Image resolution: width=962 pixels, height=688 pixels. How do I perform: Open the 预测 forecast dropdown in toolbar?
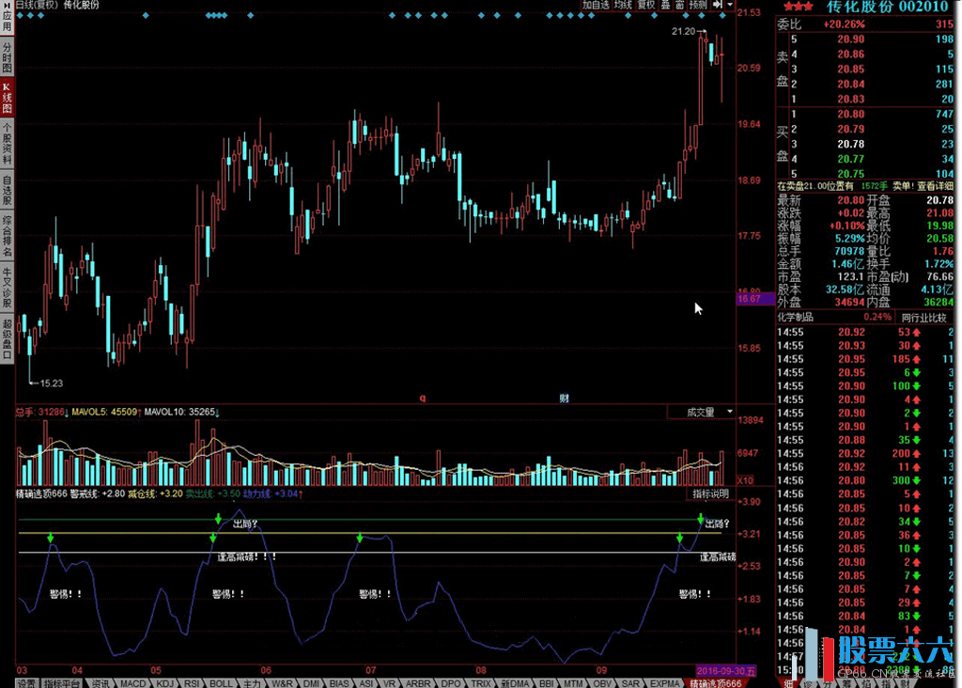[x=698, y=5]
